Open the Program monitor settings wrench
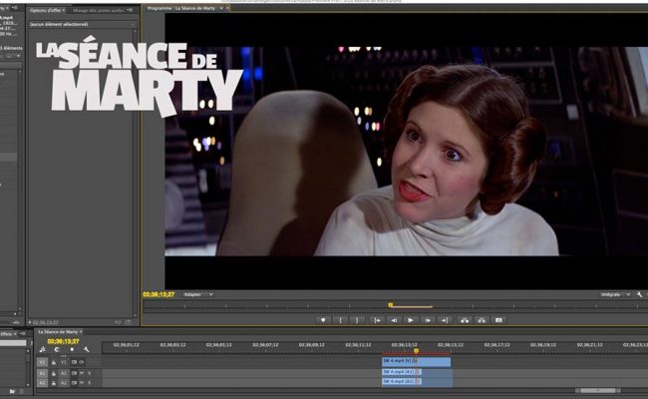The image size is (648, 399). tap(639, 295)
